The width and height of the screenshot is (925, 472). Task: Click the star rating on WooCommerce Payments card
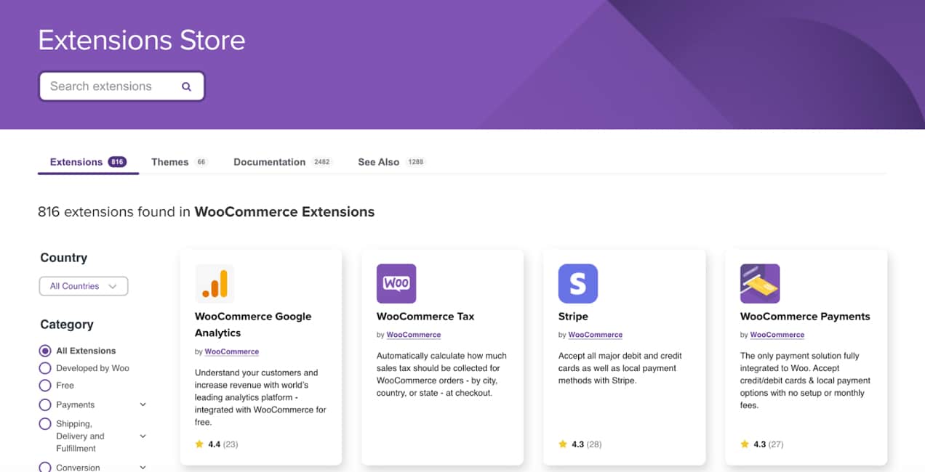(745, 444)
